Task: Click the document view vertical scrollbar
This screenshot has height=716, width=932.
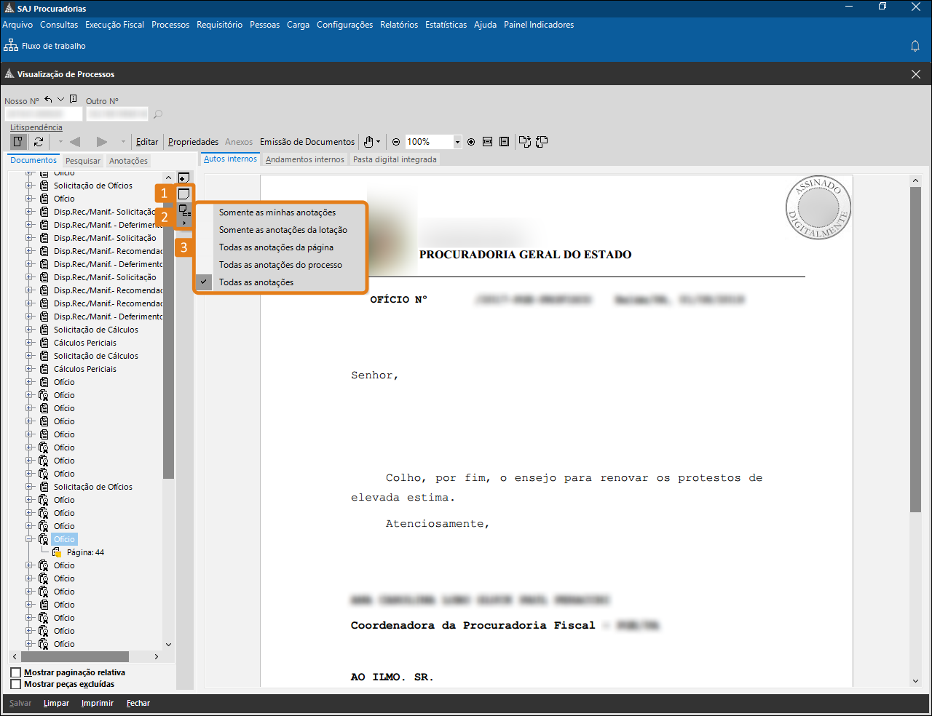Action: (x=915, y=349)
